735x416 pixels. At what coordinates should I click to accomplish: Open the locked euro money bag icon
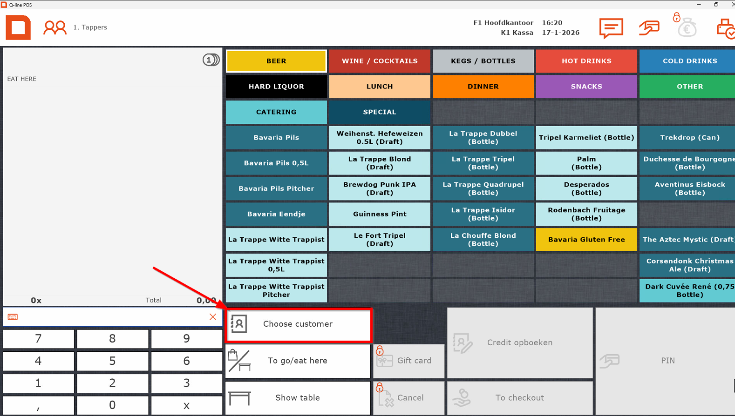pyautogui.click(x=686, y=27)
